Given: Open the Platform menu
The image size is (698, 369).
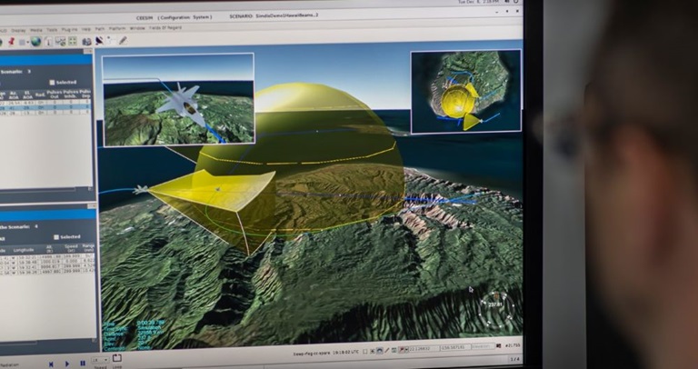Looking at the screenshot, I should (x=116, y=28).
